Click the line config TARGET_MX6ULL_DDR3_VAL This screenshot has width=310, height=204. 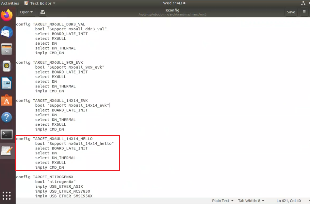point(51,24)
